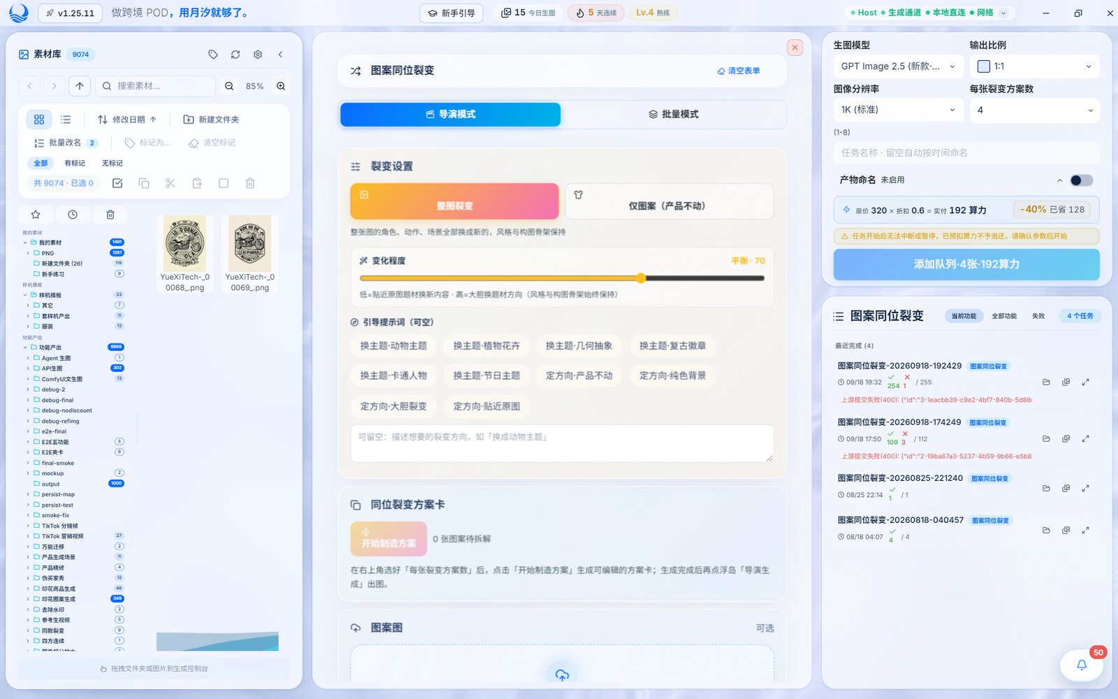Toggle prompt chip 换主题·植物花卉
Screen dimensions: 1118x699
(x=486, y=346)
